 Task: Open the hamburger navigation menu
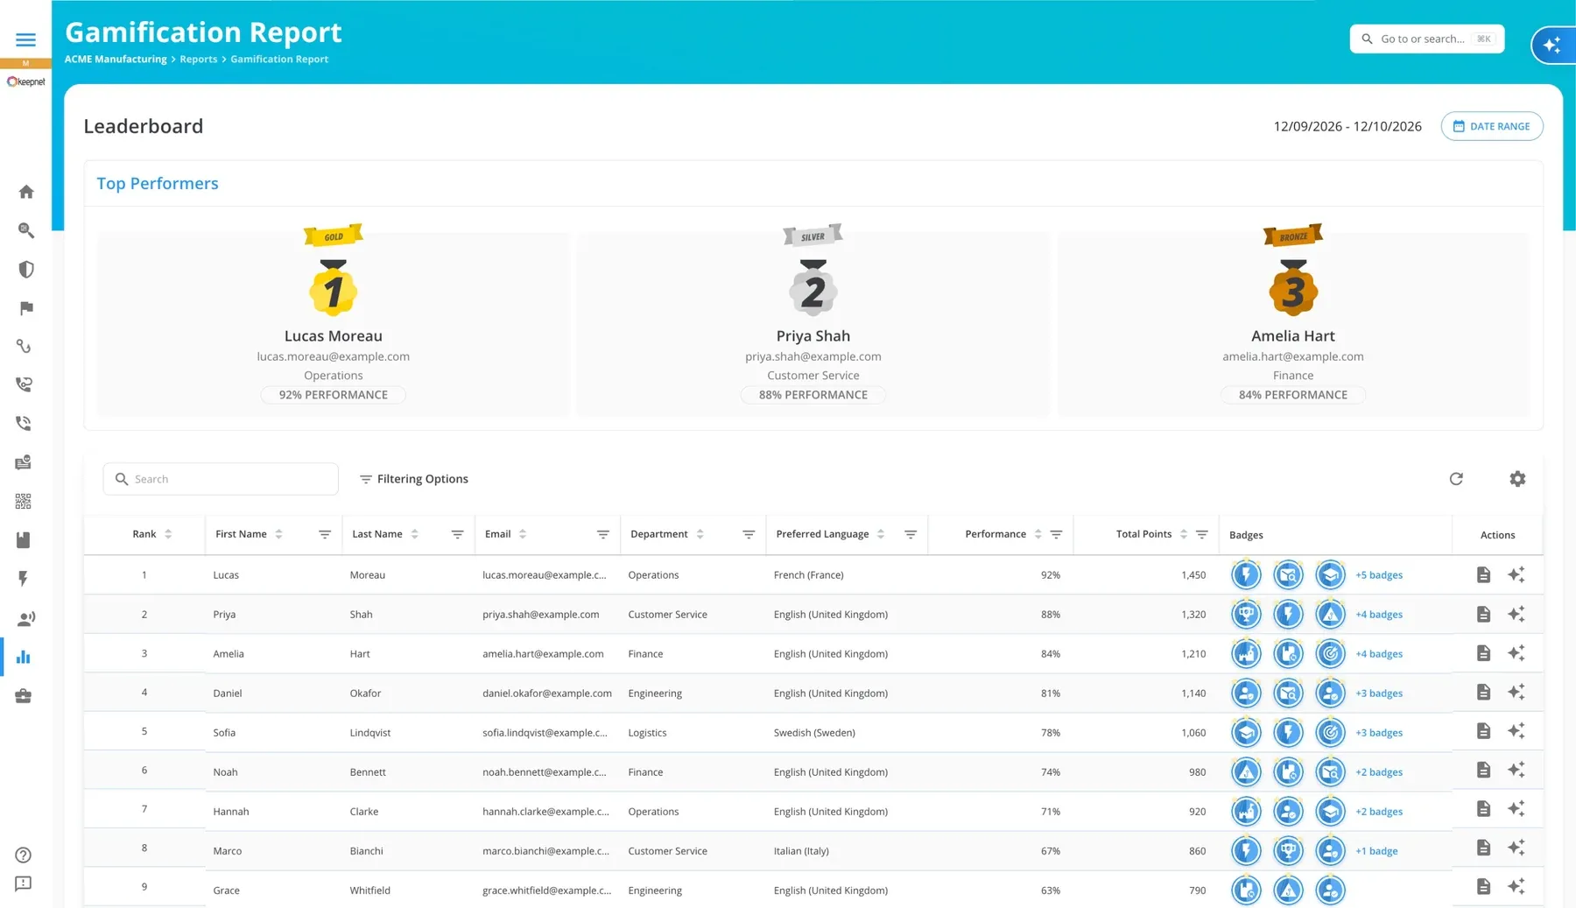click(25, 39)
